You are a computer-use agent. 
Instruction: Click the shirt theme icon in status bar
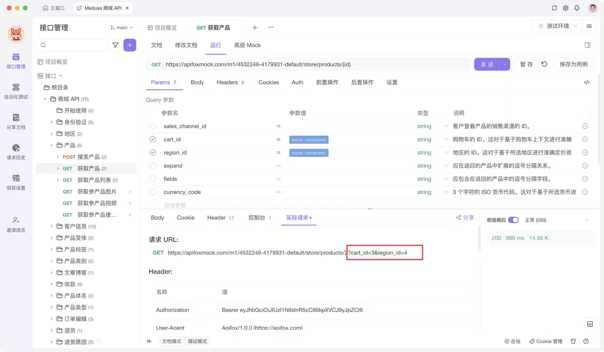573,341
